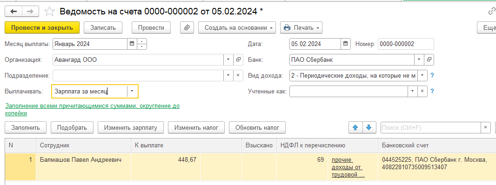
Task: Click the Заполнить button
Action: [x=26, y=127]
